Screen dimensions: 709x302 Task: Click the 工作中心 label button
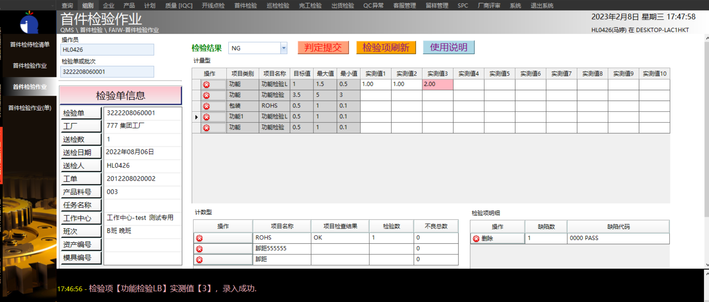click(81, 218)
